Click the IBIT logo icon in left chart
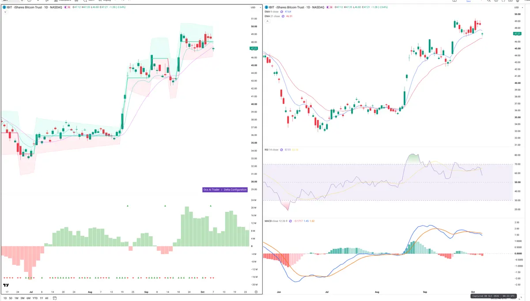This screenshot has height=301, width=530. (x=4, y=8)
